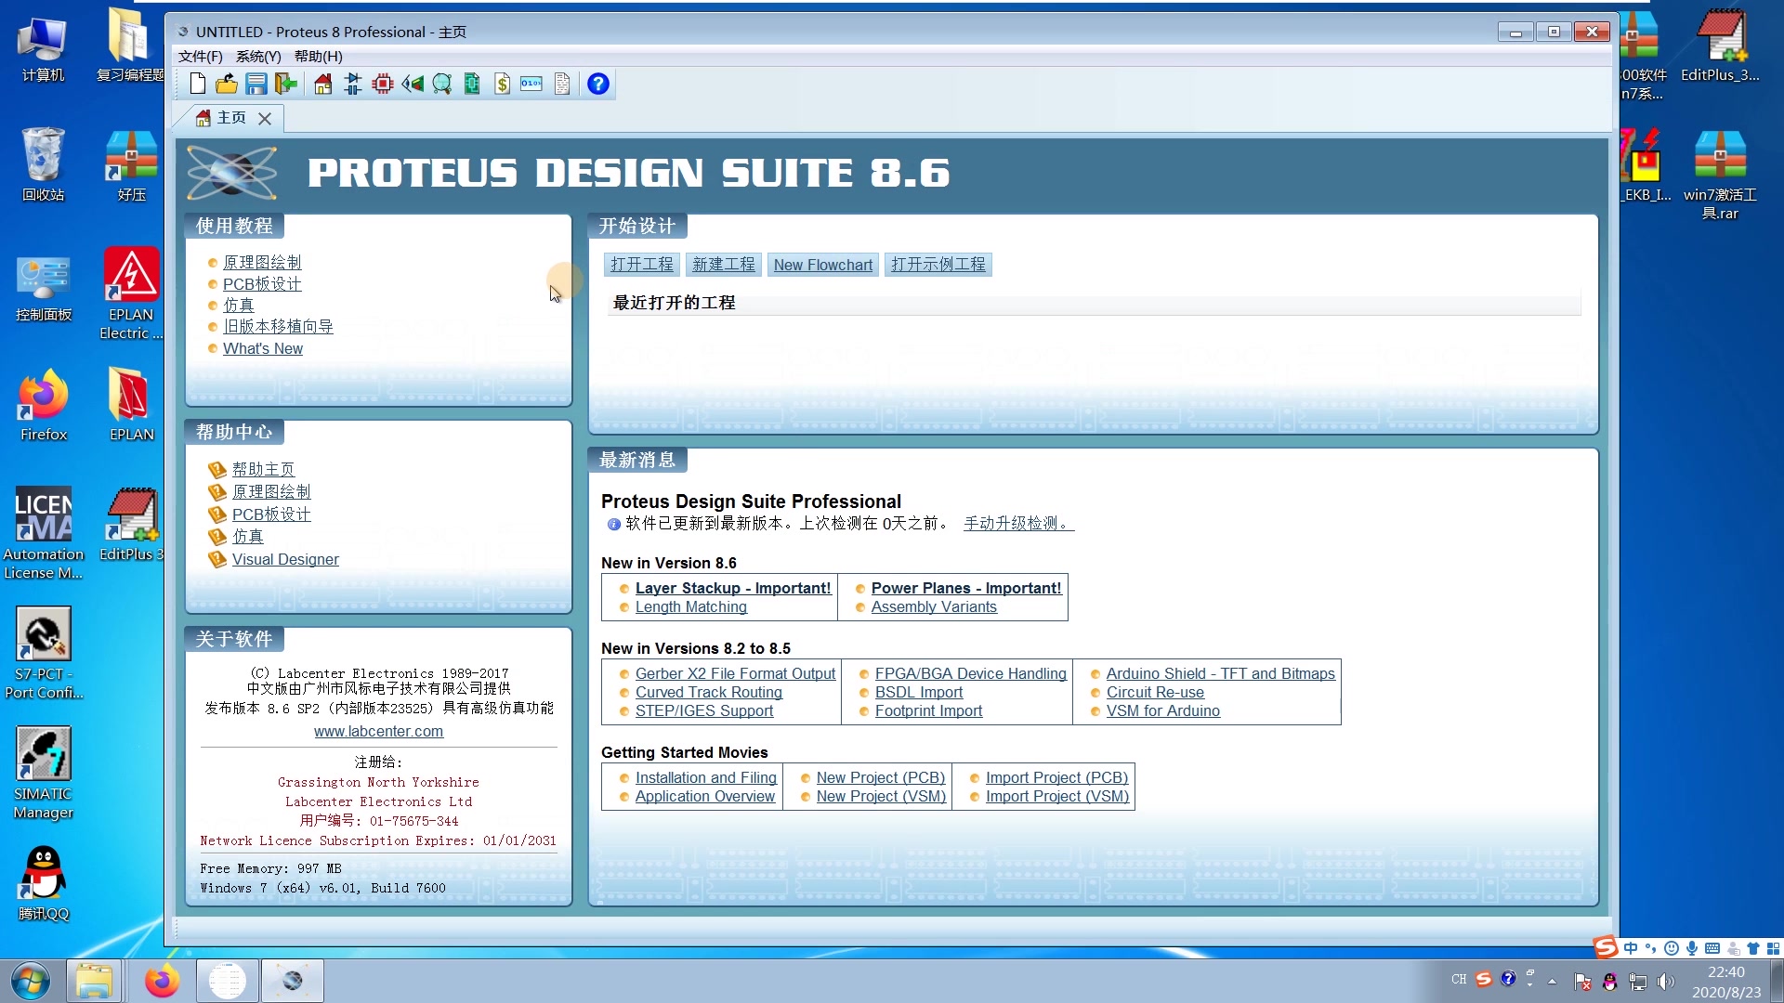
Task: Open the 文件(F) menu
Action: point(200,57)
